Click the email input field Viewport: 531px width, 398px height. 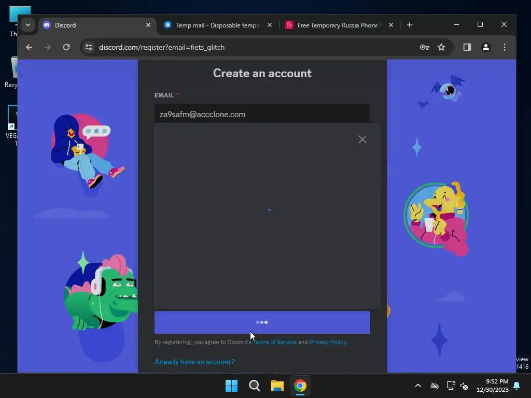262,114
